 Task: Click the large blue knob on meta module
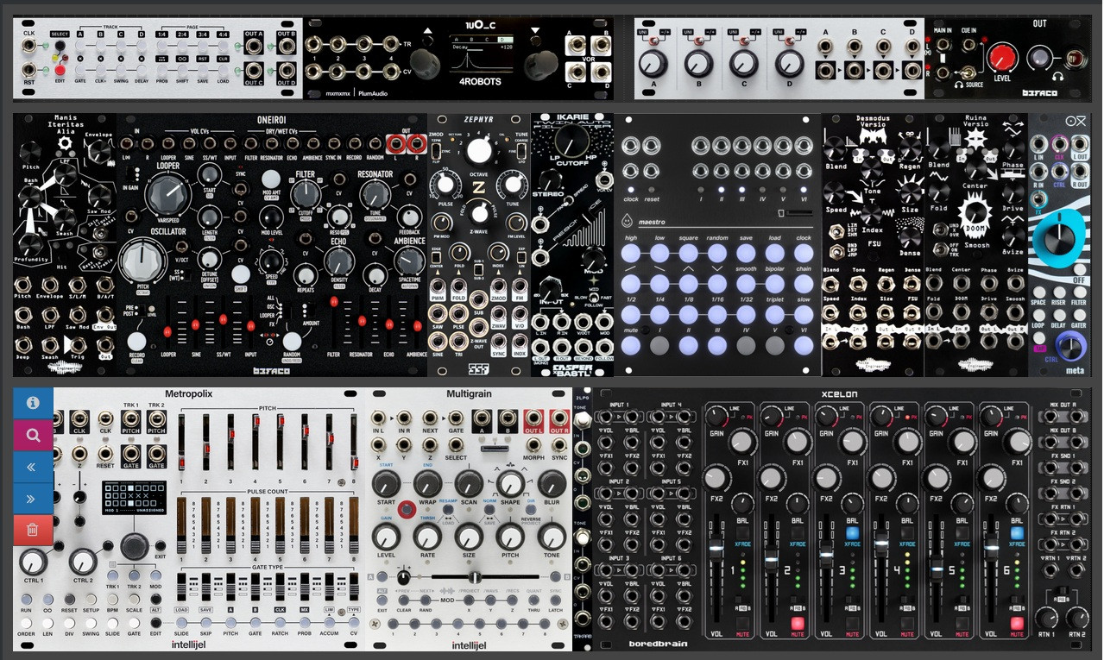click(x=1061, y=241)
